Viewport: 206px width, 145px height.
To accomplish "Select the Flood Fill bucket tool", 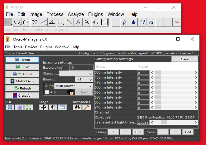I will (151, 22).
